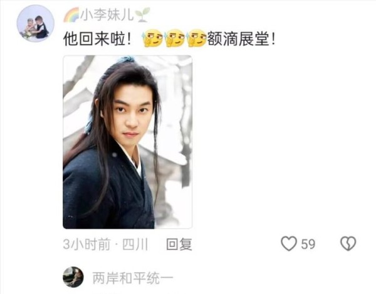The height and width of the screenshot is (294, 376).
Task: Open the username 两岸和平统一
Action: [133, 278]
